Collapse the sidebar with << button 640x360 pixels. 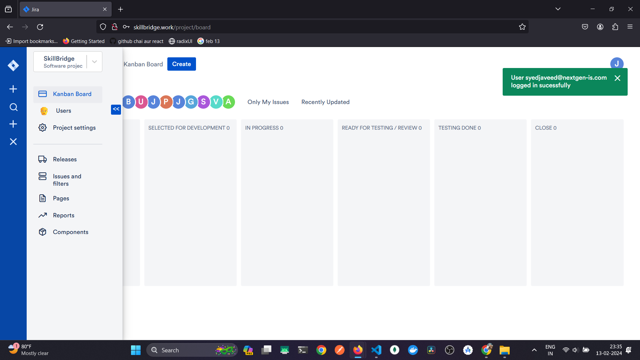click(x=116, y=109)
